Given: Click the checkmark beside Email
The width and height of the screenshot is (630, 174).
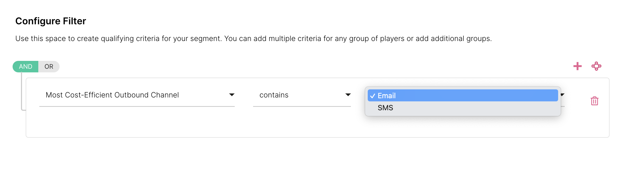Looking at the screenshot, I should (372, 96).
